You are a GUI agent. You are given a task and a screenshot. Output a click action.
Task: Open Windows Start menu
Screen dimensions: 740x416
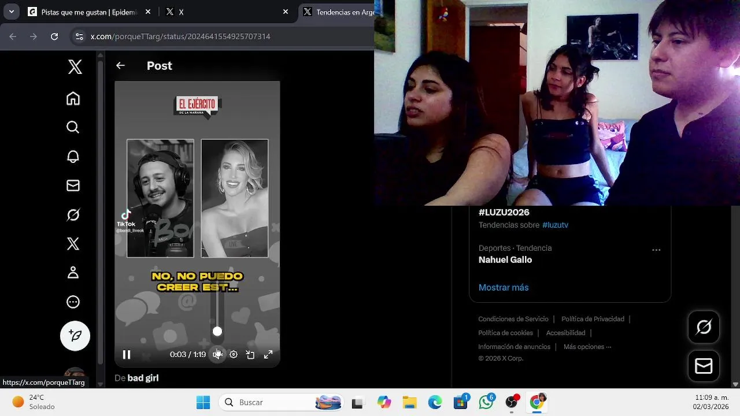point(203,402)
